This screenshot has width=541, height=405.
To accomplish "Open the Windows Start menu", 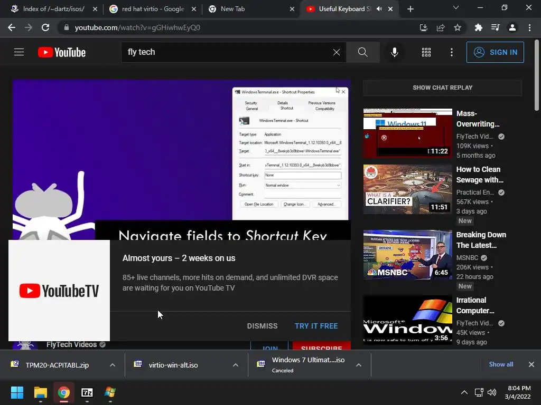I will (17, 392).
